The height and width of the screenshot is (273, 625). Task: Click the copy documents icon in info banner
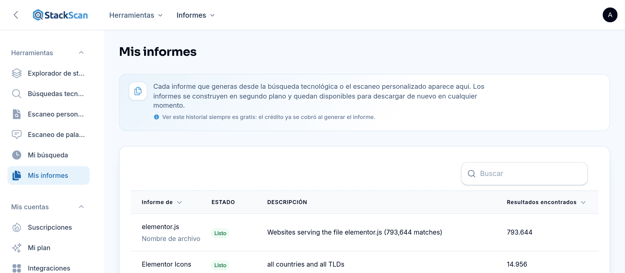click(138, 91)
